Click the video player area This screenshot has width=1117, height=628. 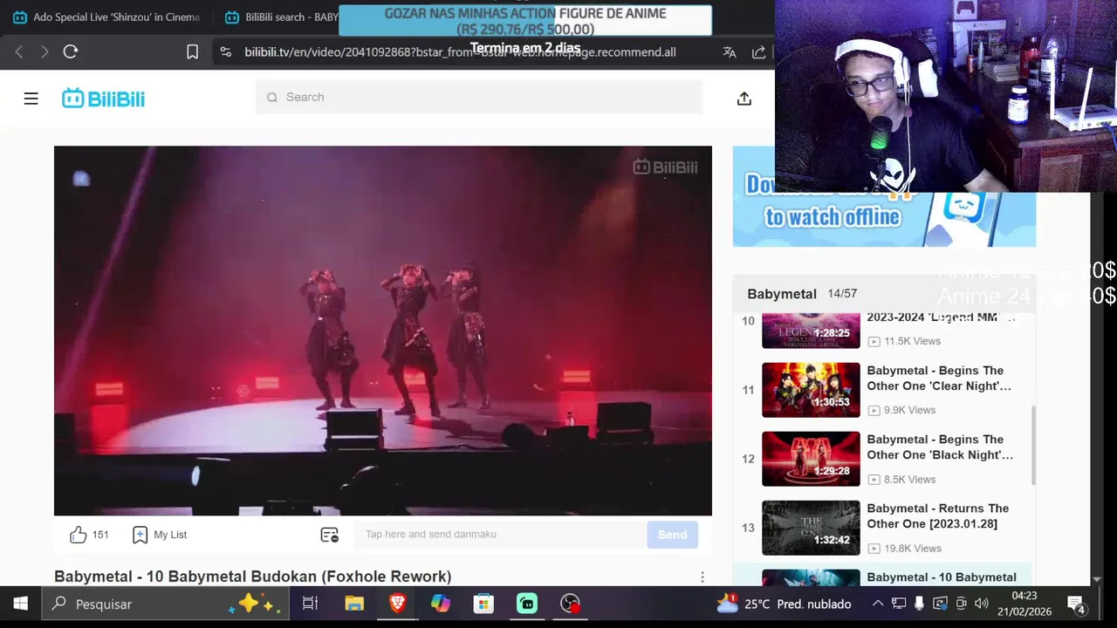[x=383, y=331]
